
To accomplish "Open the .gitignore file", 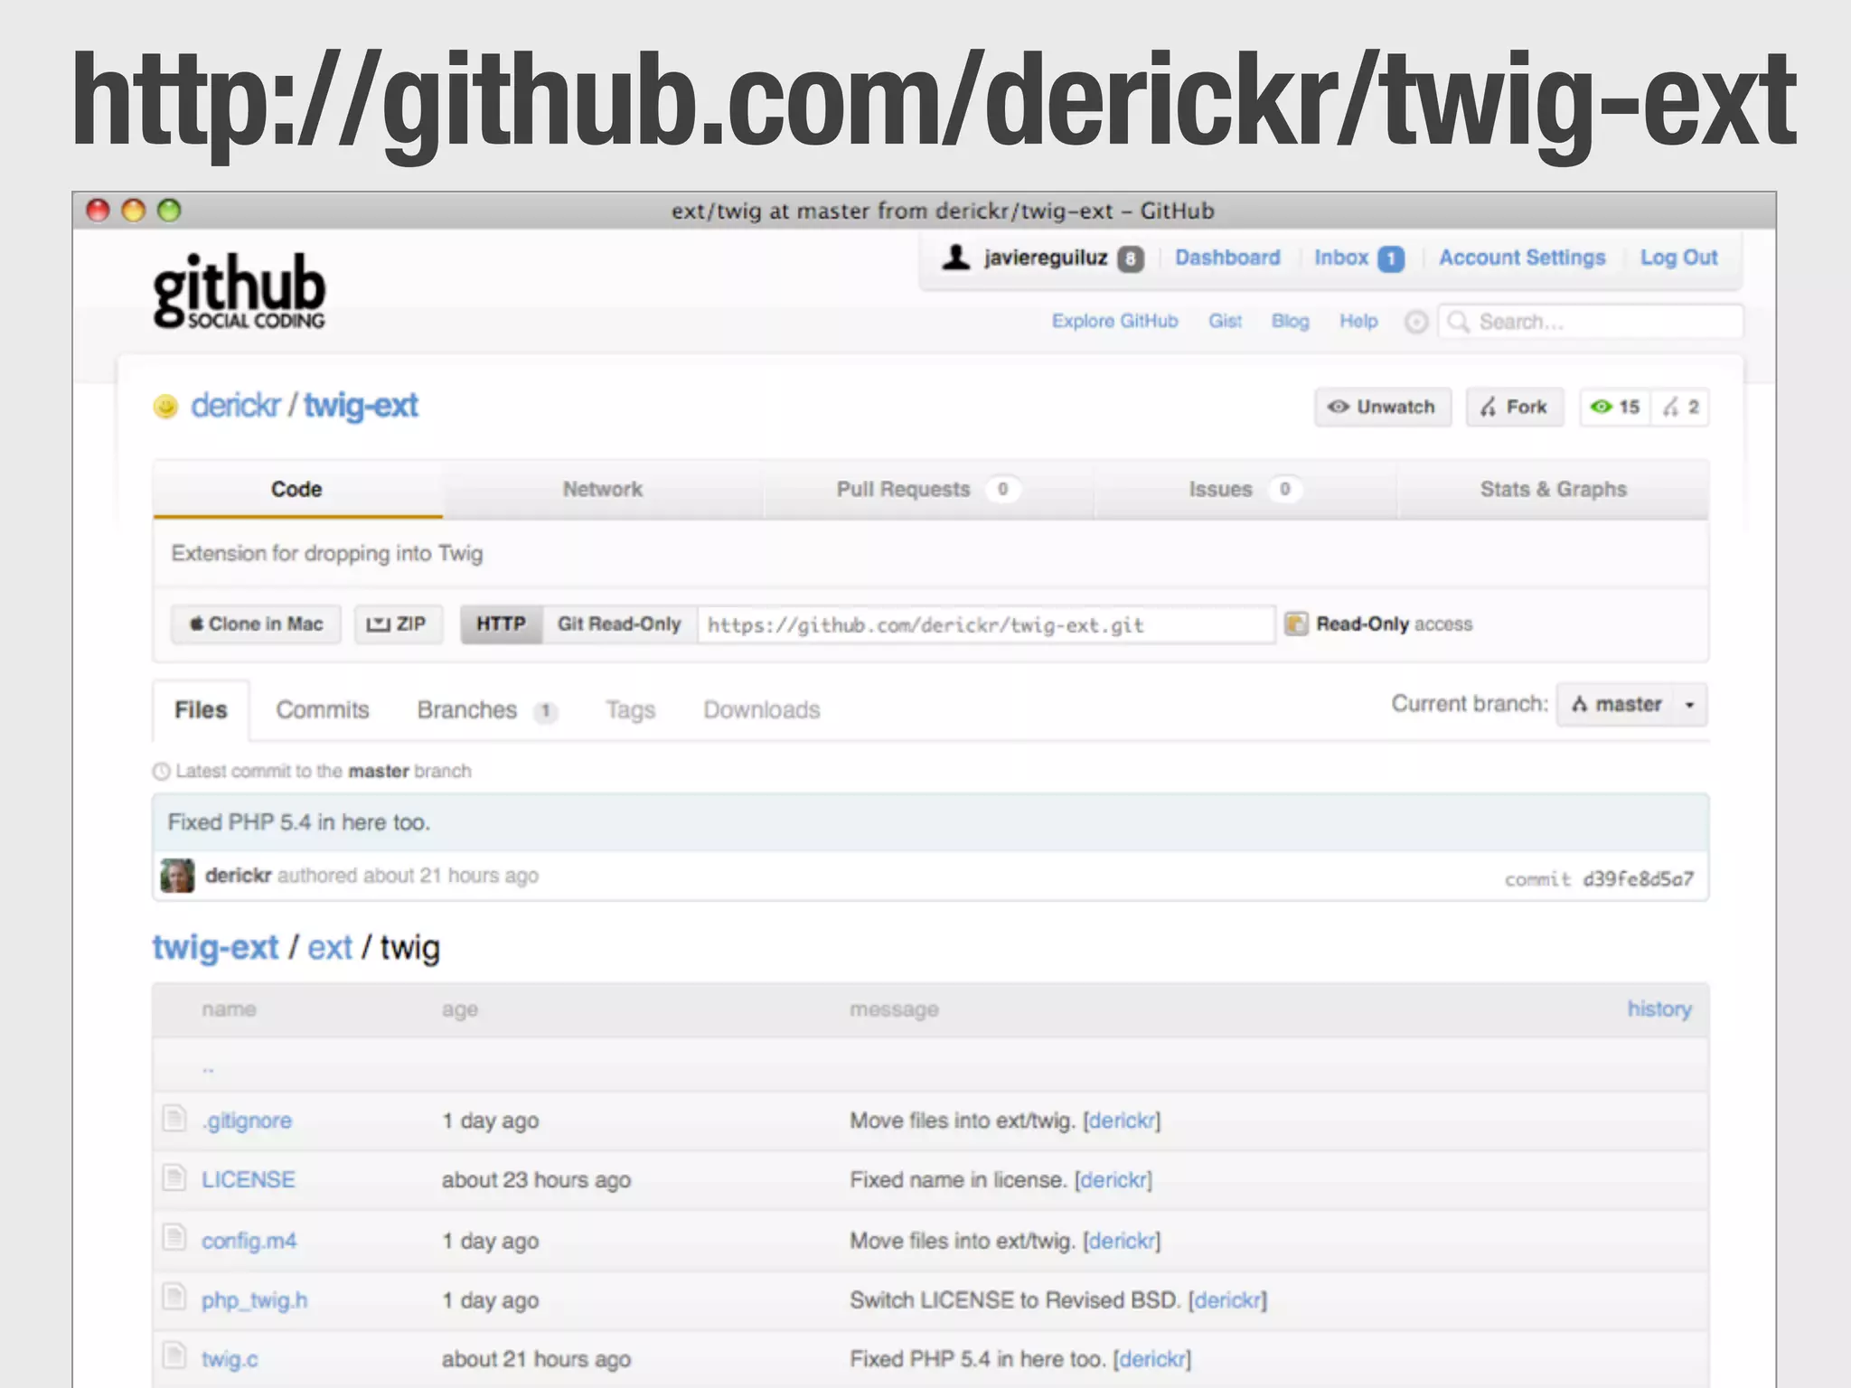I will click(247, 1121).
